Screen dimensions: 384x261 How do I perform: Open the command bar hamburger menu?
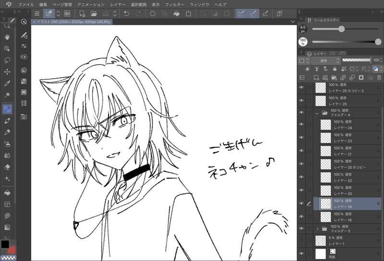(x=37, y=13)
